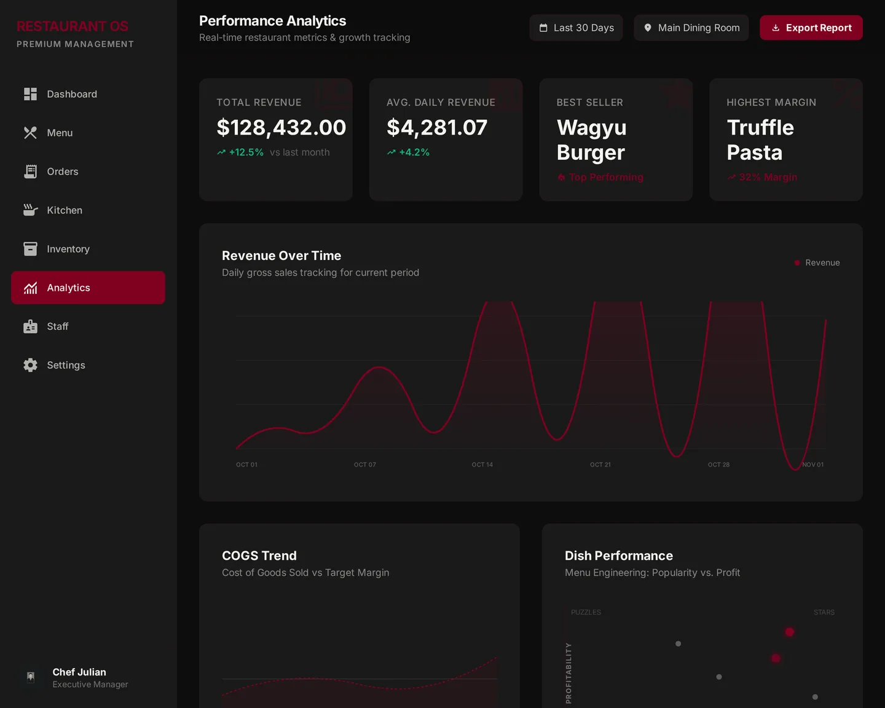This screenshot has height=708, width=885.
Task: Open the Menu section via crossed utensils icon
Action: (30, 133)
